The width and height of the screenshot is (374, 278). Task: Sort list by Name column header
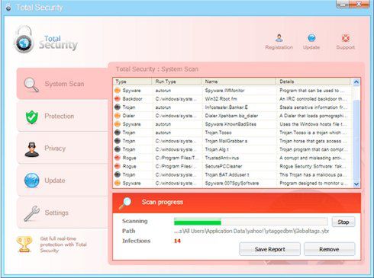[x=239, y=81]
